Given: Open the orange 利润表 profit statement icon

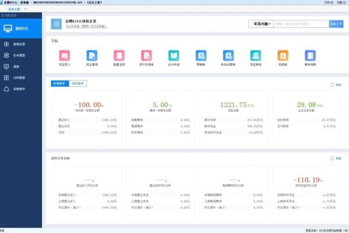Looking at the screenshot, I should pos(283,55).
